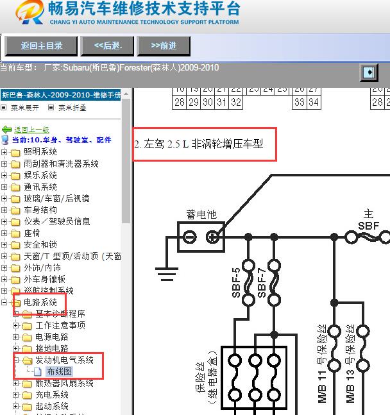Select the 发动机电气系统 tree label
The width and height of the screenshot is (390, 415).
coord(64,360)
